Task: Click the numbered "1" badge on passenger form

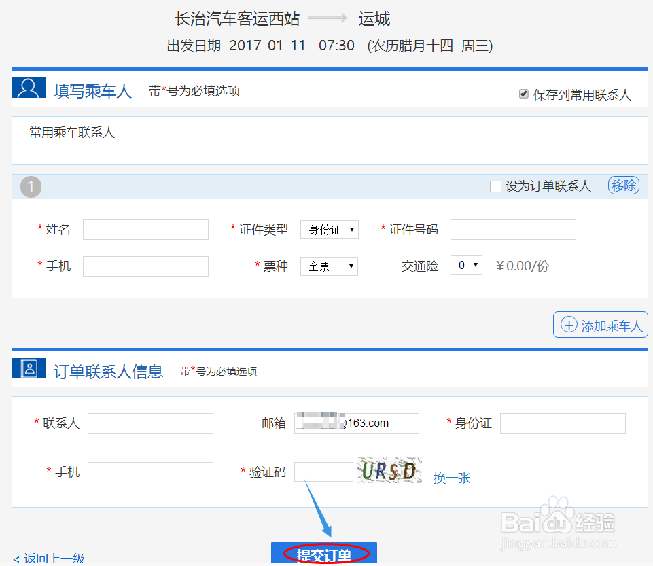Action: pos(31,185)
